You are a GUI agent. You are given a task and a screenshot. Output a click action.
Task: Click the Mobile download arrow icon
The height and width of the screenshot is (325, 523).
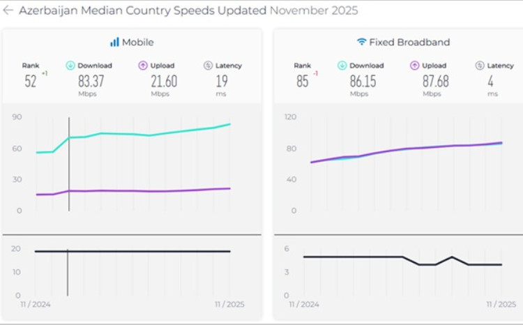tap(70, 66)
